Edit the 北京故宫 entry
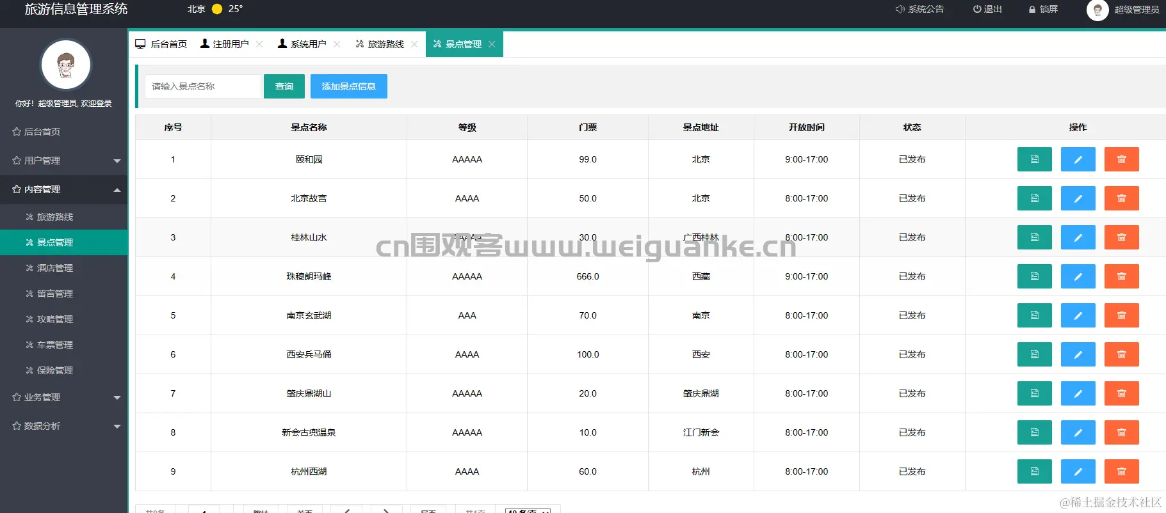1166x513 pixels. pyautogui.click(x=1078, y=198)
